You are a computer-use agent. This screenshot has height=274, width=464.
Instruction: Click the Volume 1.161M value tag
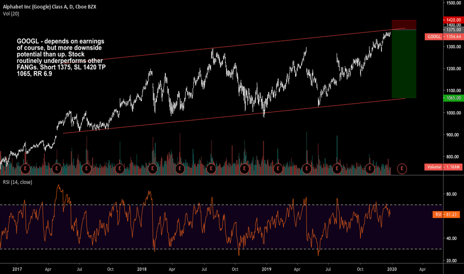click(443, 167)
